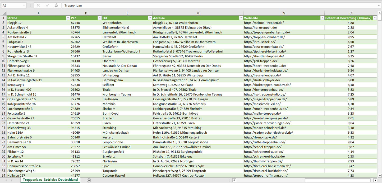382x183 pixels.
Task: Select column M header
Action: click(x=198, y=13)
